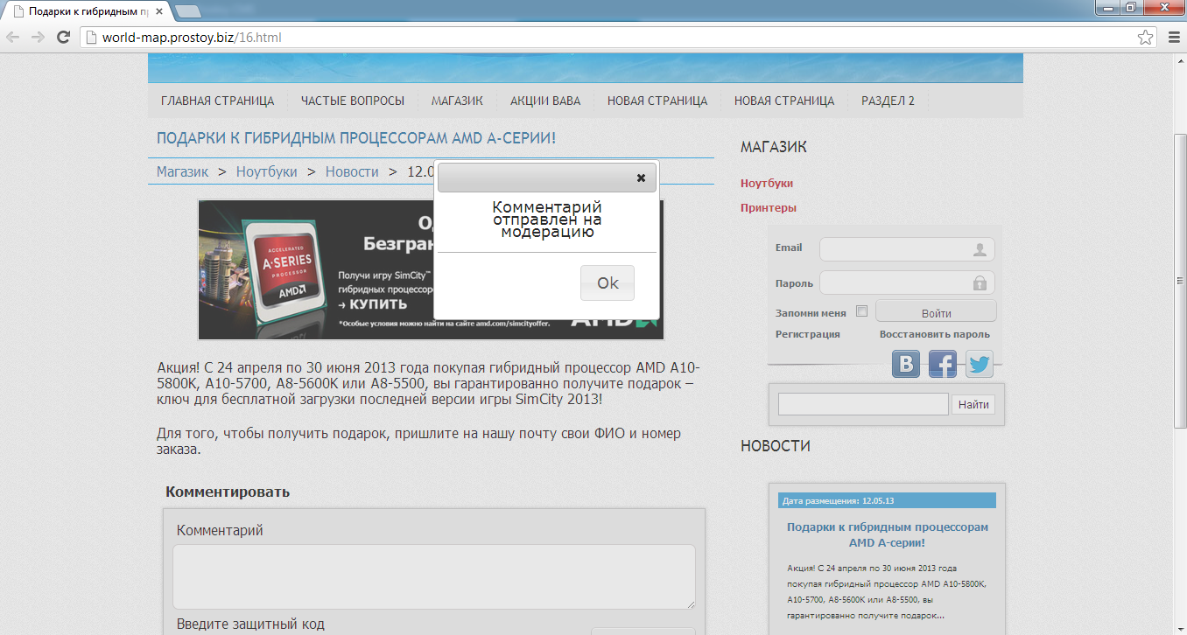
Task: Toggle the "Запомни меня" checkbox
Action: pos(861,311)
